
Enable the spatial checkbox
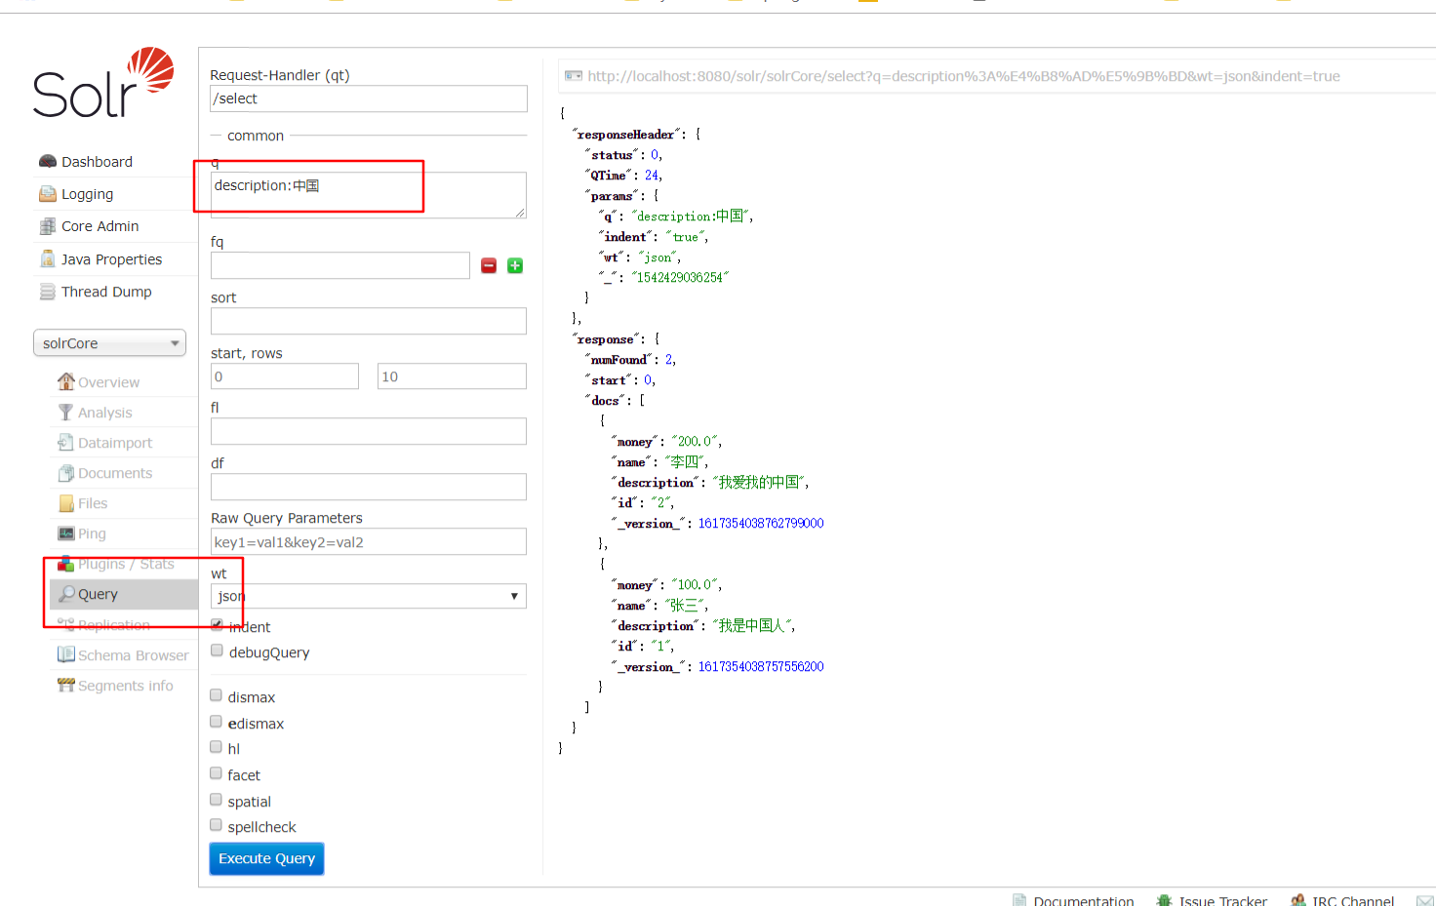217,800
